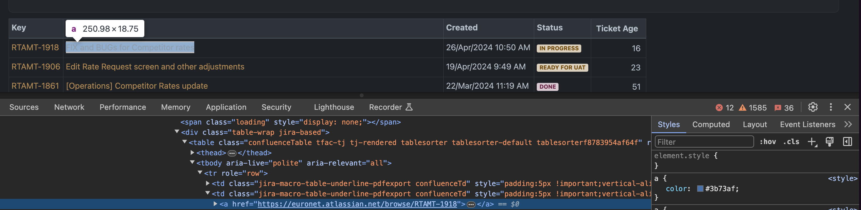Open the rendering emulation paintbrush icon
The width and height of the screenshot is (861, 210).
pos(830,142)
